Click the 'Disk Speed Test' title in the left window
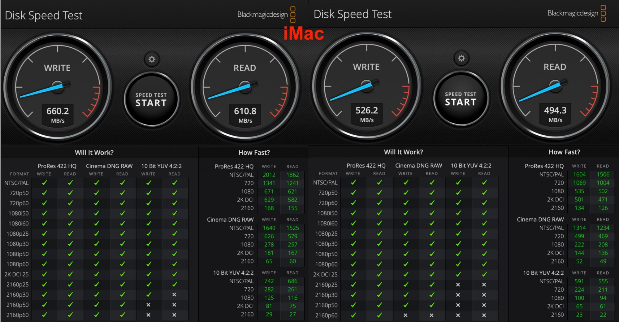The image size is (619, 322). pyautogui.click(x=44, y=15)
